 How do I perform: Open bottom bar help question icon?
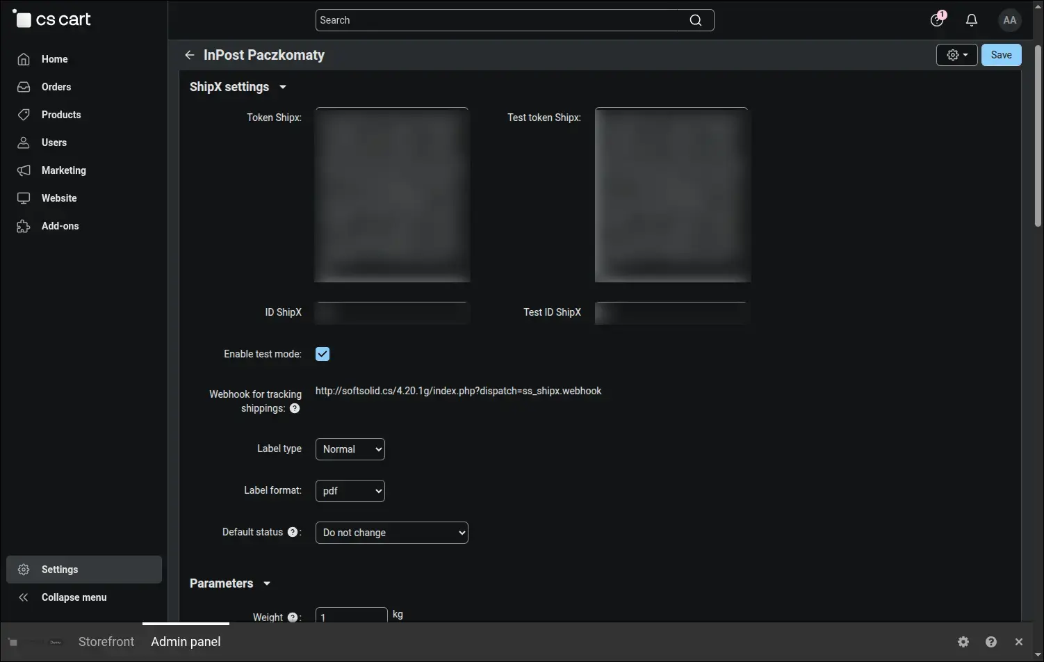[991, 642]
